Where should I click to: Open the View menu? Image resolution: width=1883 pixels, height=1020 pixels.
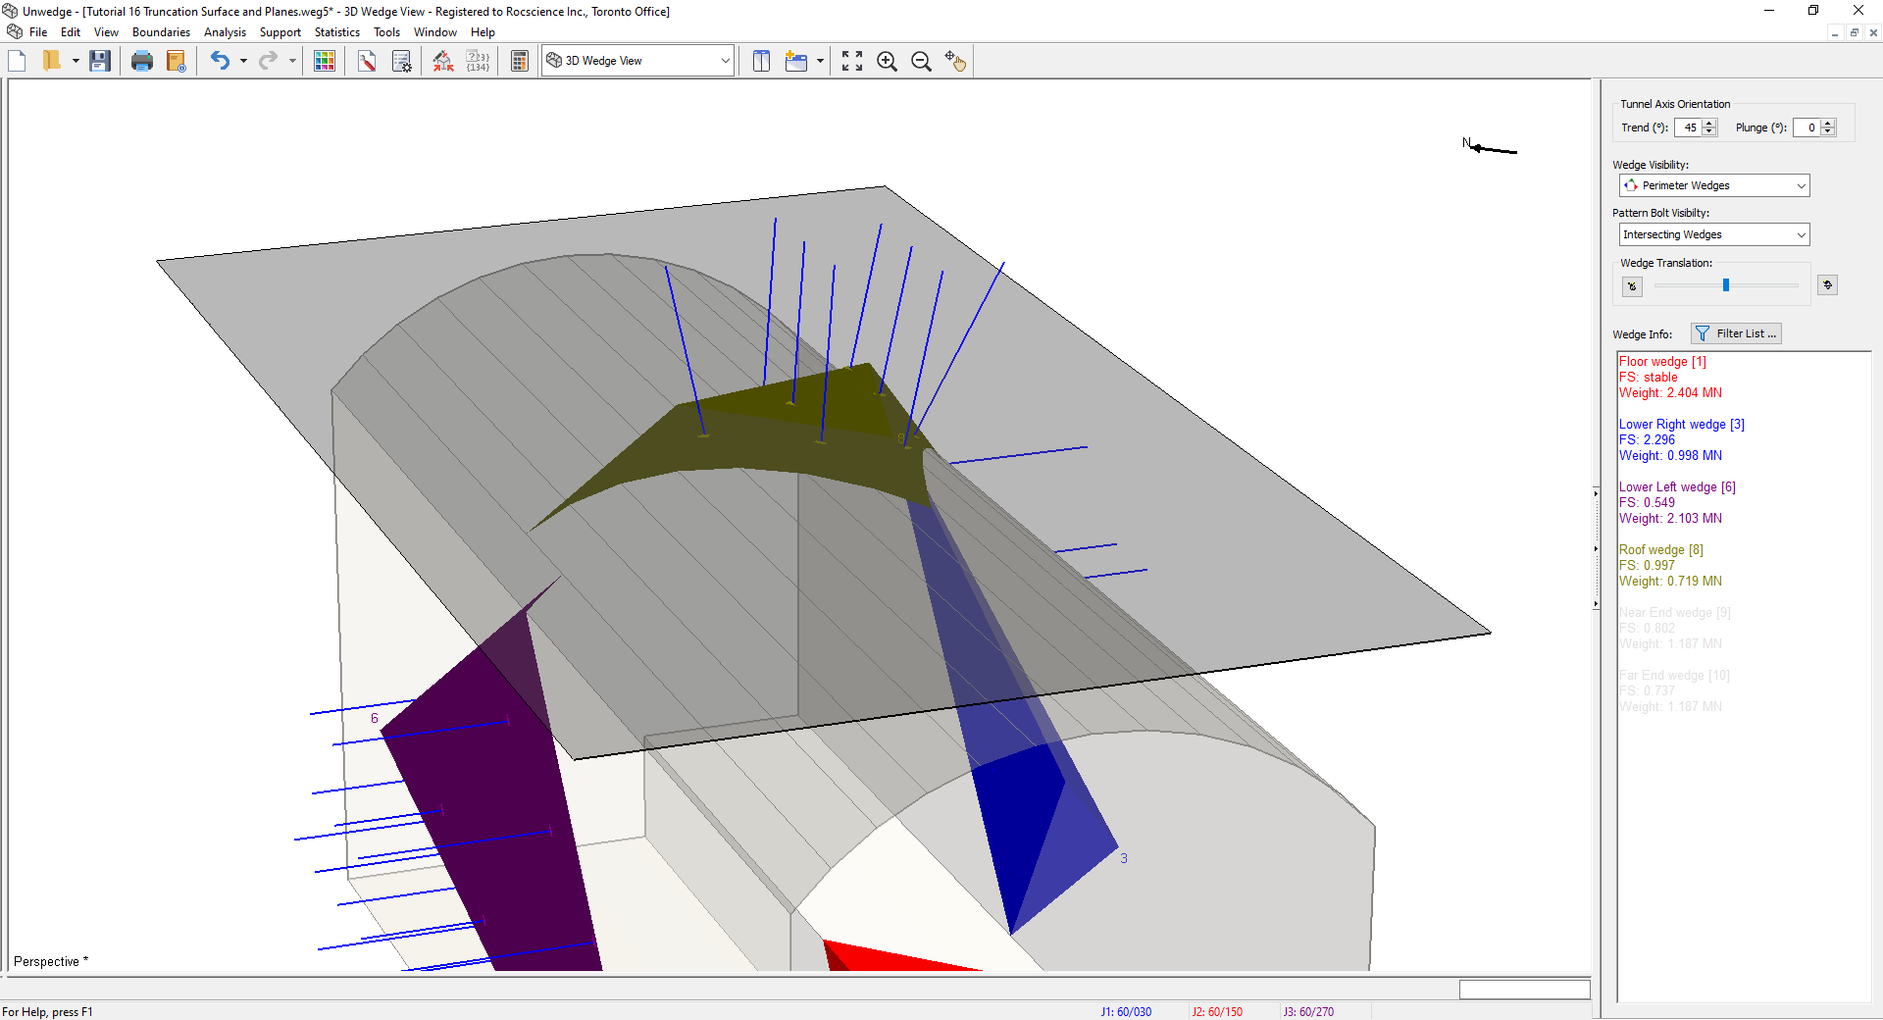pyautogui.click(x=106, y=32)
